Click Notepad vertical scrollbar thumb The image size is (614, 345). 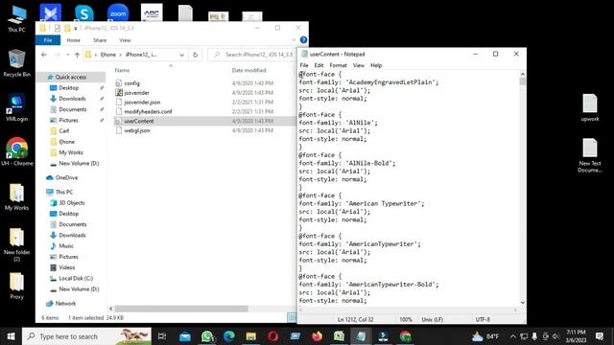[x=522, y=80]
